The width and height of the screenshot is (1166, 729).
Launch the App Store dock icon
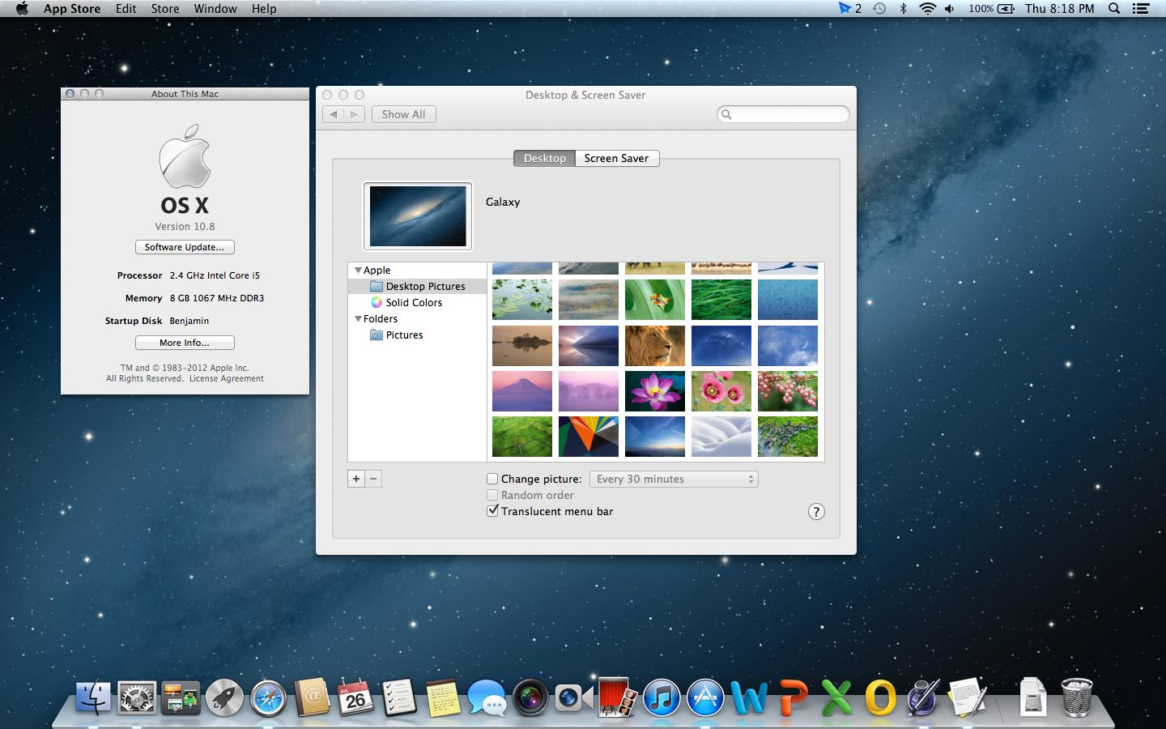pos(705,697)
